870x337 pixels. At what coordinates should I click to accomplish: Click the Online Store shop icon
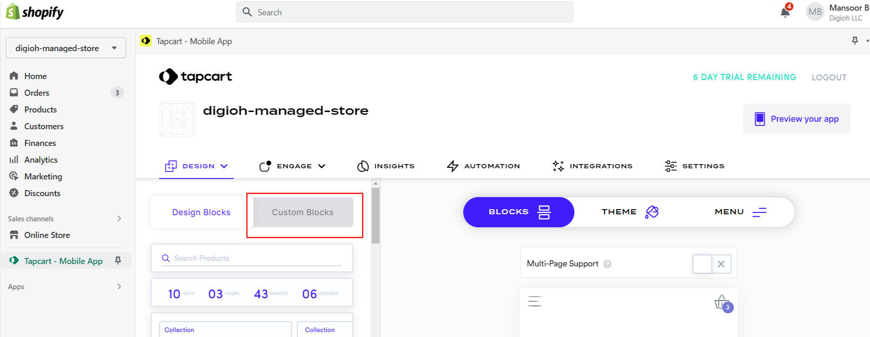14,235
